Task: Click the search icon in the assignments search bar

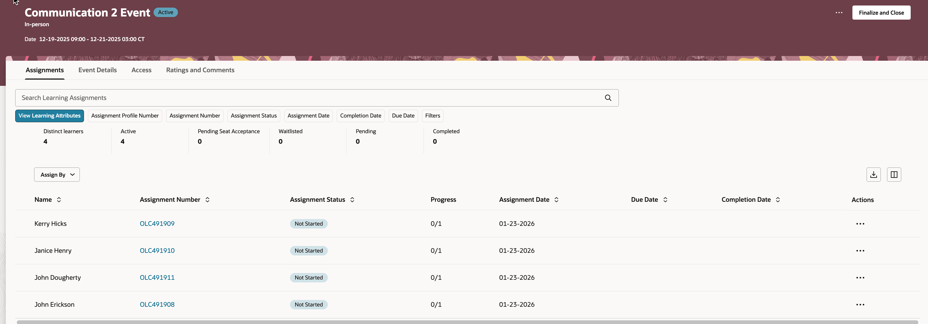Action: point(608,98)
